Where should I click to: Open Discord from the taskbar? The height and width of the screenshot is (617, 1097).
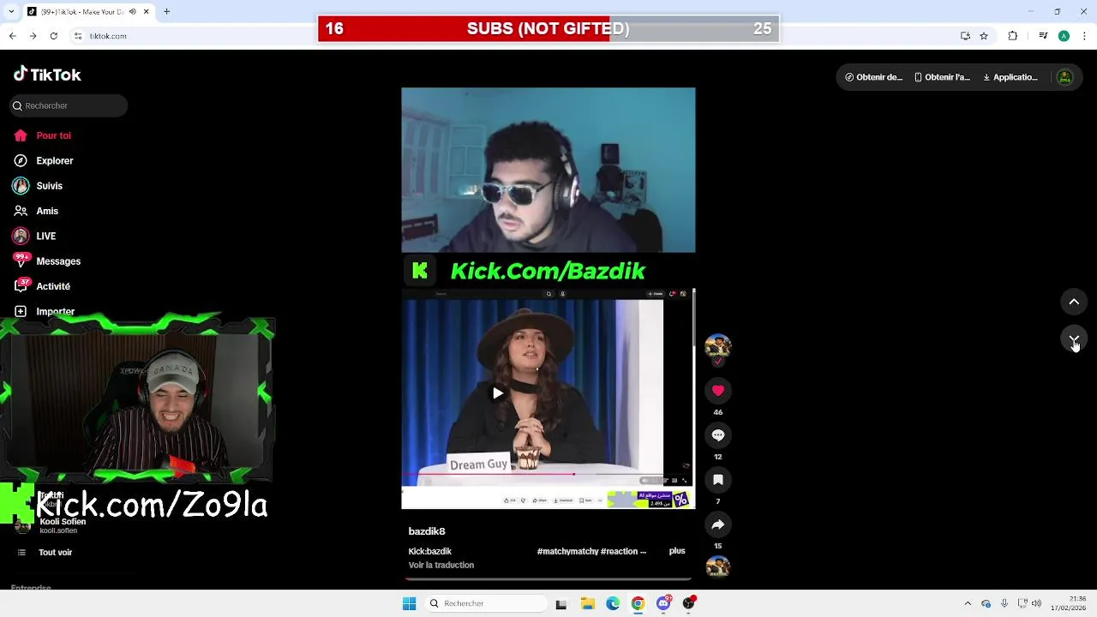663,603
